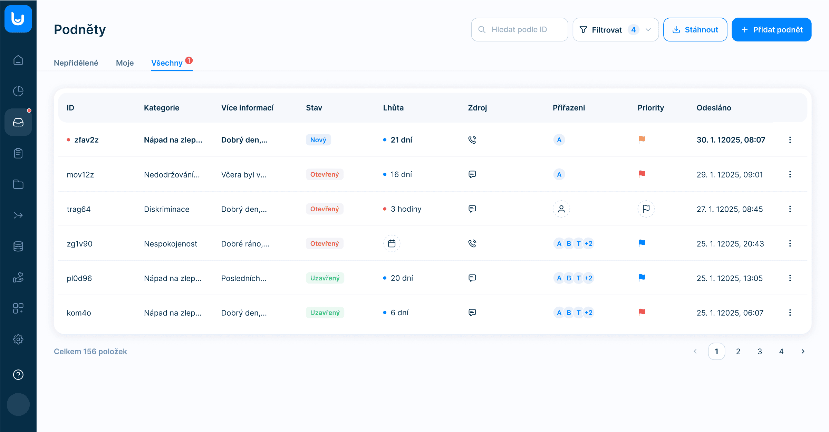829x432 pixels.
Task: Click the Přidat podnět button
Action: [771, 30]
